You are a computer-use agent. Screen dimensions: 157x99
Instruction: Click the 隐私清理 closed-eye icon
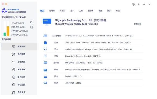point(14,62)
